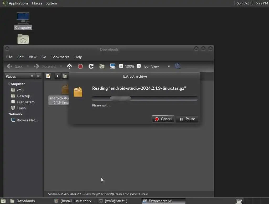Click left path scroll arrow

click(57, 76)
